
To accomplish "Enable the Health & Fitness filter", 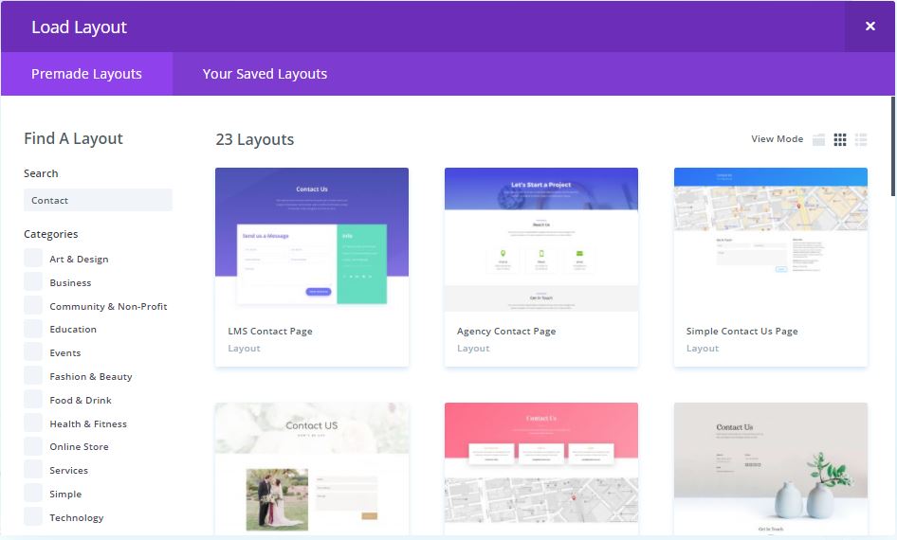I will (33, 423).
